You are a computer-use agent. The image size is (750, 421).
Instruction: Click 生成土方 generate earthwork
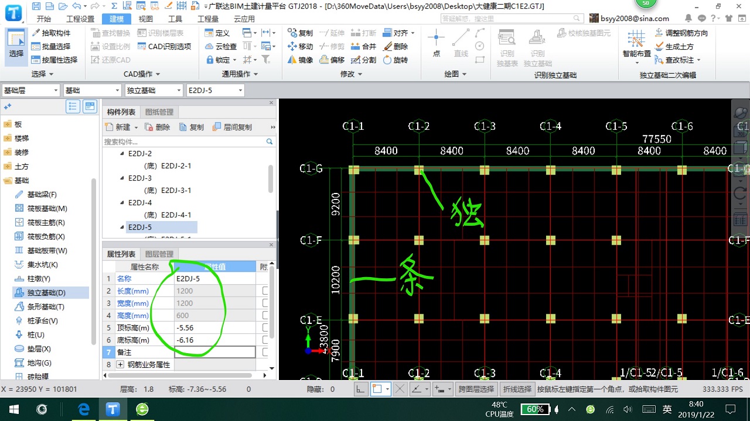674,47
